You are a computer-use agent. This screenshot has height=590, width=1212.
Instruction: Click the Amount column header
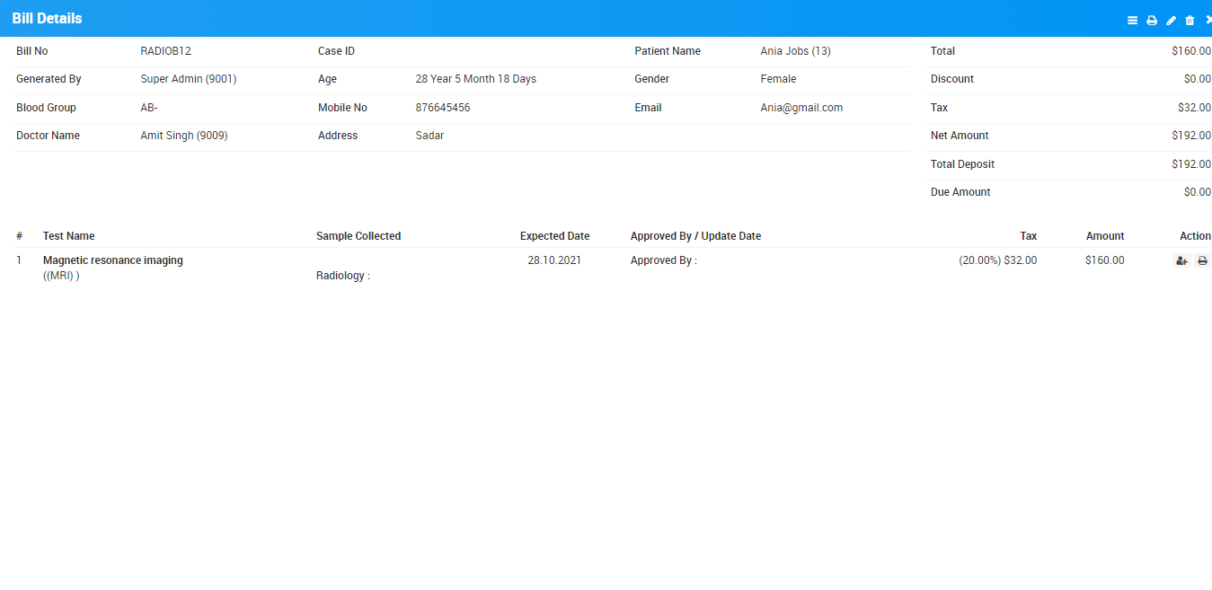(x=1104, y=236)
